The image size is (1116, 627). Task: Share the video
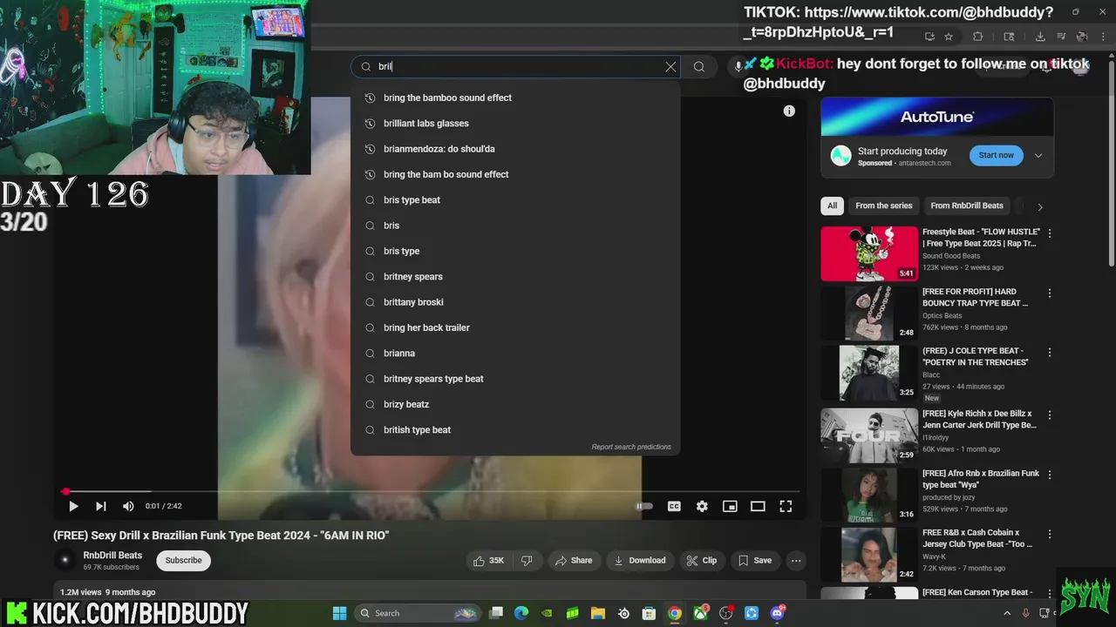point(574,561)
